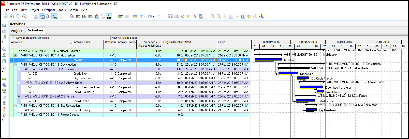Collapse WBS B2-1.2.2 Above Grade group

[x=19, y=83]
